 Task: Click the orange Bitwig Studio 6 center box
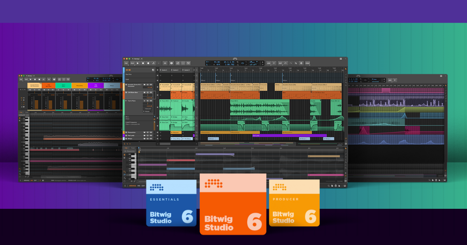click(233, 204)
